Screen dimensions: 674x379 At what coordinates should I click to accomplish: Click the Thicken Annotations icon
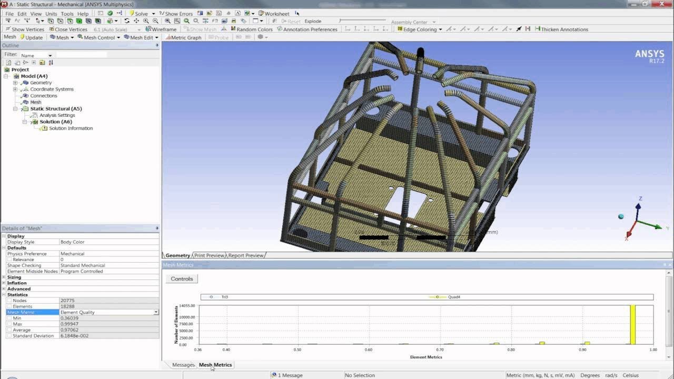coord(537,29)
